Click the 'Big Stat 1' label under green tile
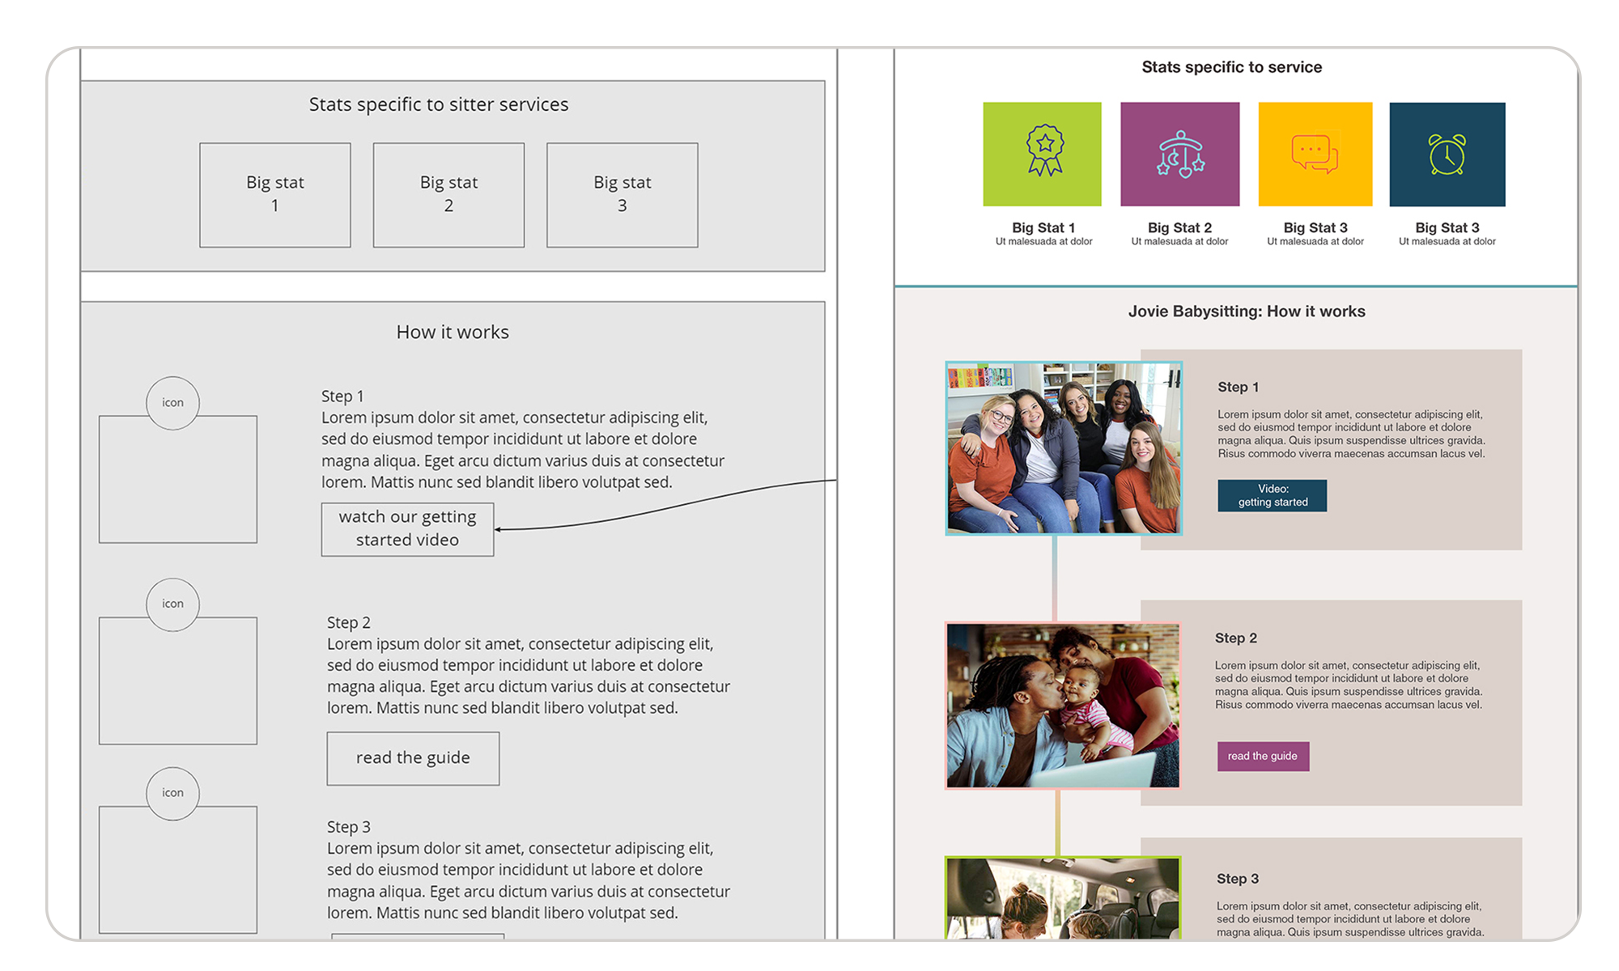1619x971 pixels. (1043, 228)
